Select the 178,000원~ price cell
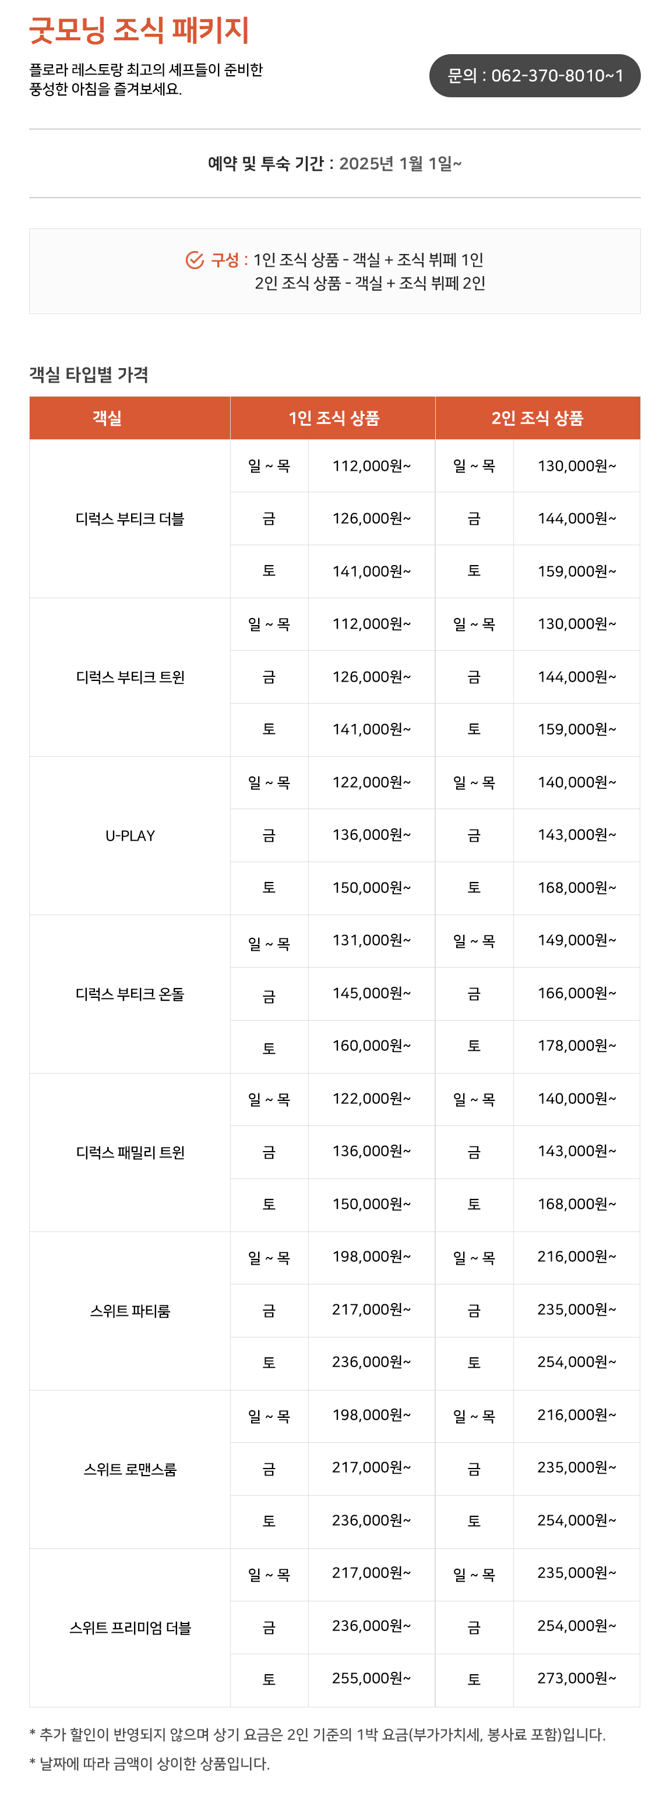This screenshot has width=670, height=1800. point(576,1046)
